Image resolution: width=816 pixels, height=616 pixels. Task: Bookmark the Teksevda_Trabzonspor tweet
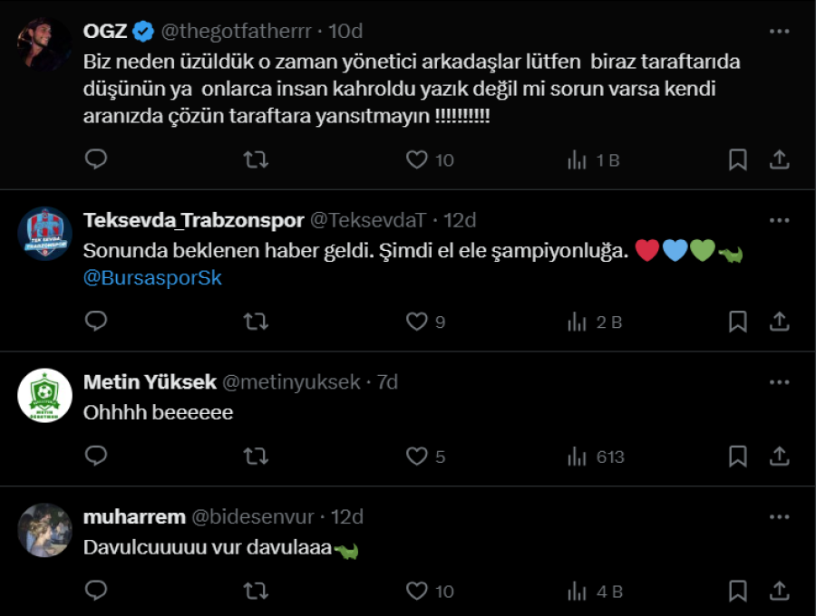(x=738, y=322)
